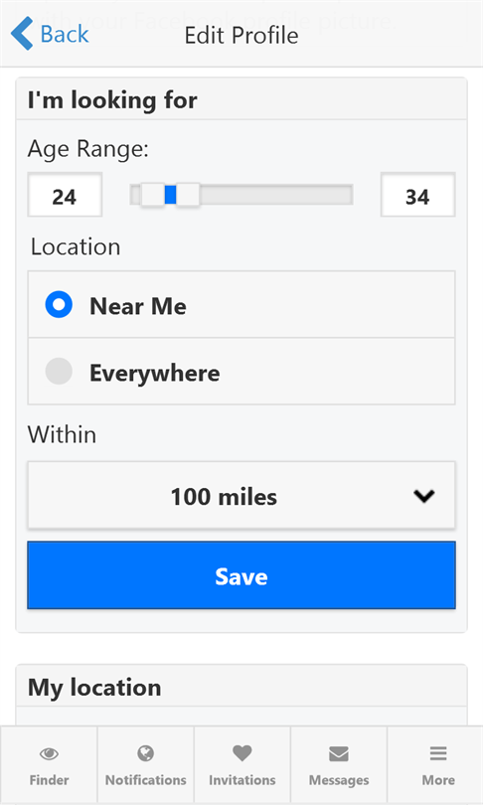Expand the 100 miles distance dropdown
Viewport: 483px width, 805px height.
pos(241,496)
